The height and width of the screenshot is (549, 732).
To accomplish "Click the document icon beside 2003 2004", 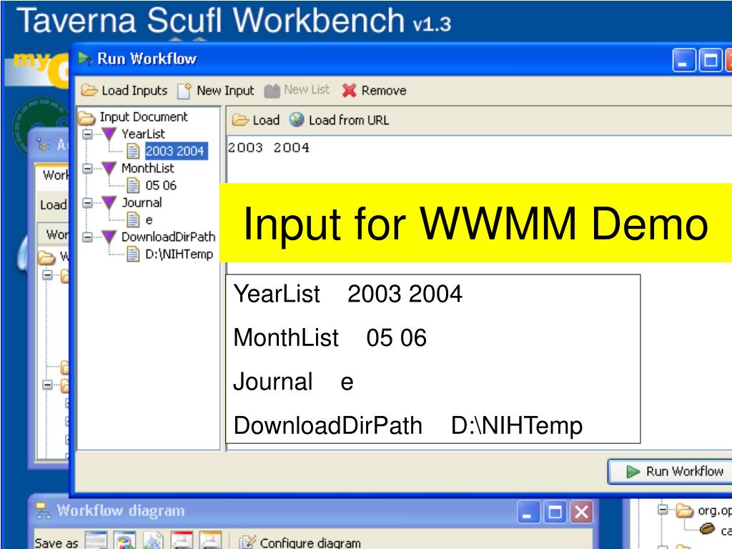I will coord(133,151).
